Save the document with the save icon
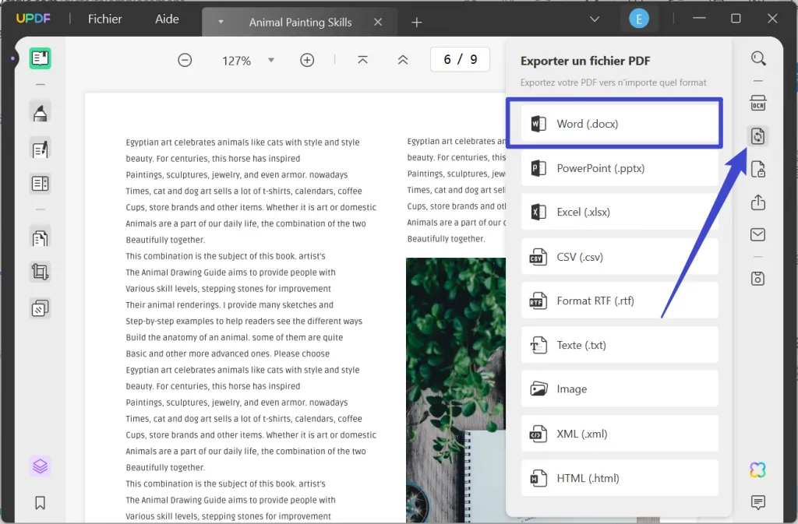The height and width of the screenshot is (524, 798). [758, 278]
